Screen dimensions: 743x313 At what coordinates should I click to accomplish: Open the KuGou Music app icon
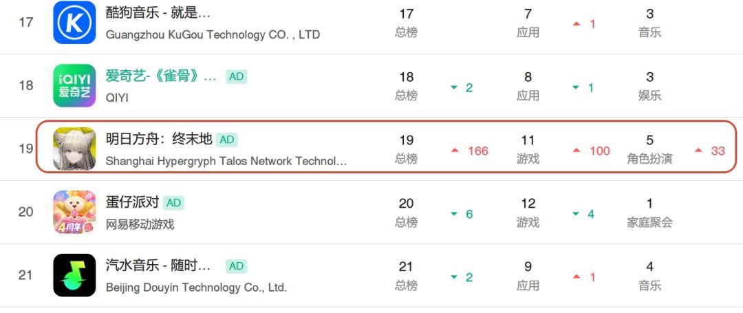pyautogui.click(x=74, y=22)
